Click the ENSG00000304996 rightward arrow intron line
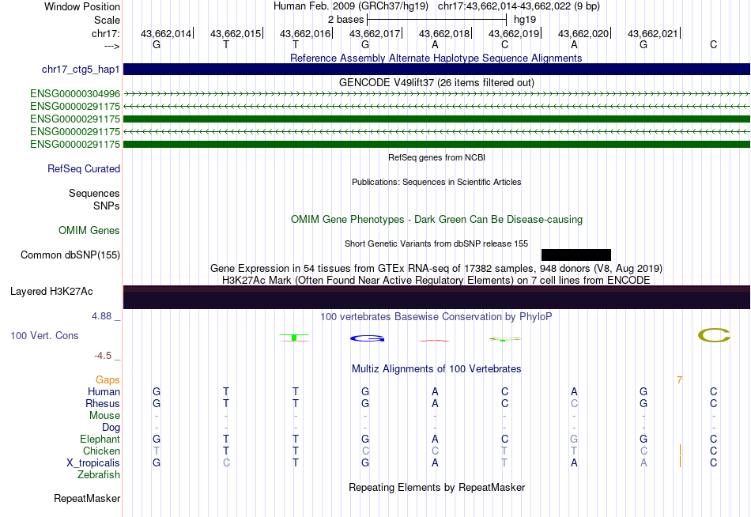 (436, 94)
